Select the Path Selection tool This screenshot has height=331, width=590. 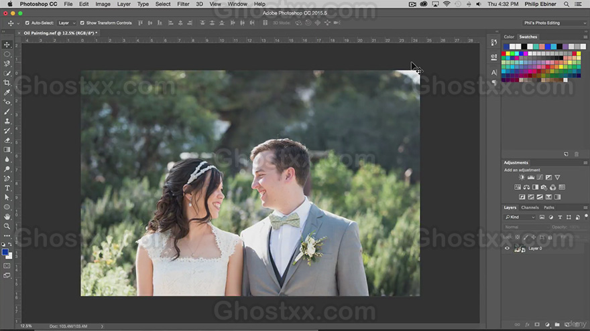coord(7,197)
